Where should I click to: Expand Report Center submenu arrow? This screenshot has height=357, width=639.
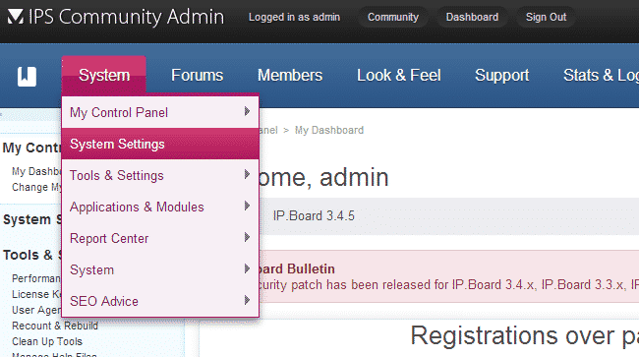pyautogui.click(x=247, y=237)
